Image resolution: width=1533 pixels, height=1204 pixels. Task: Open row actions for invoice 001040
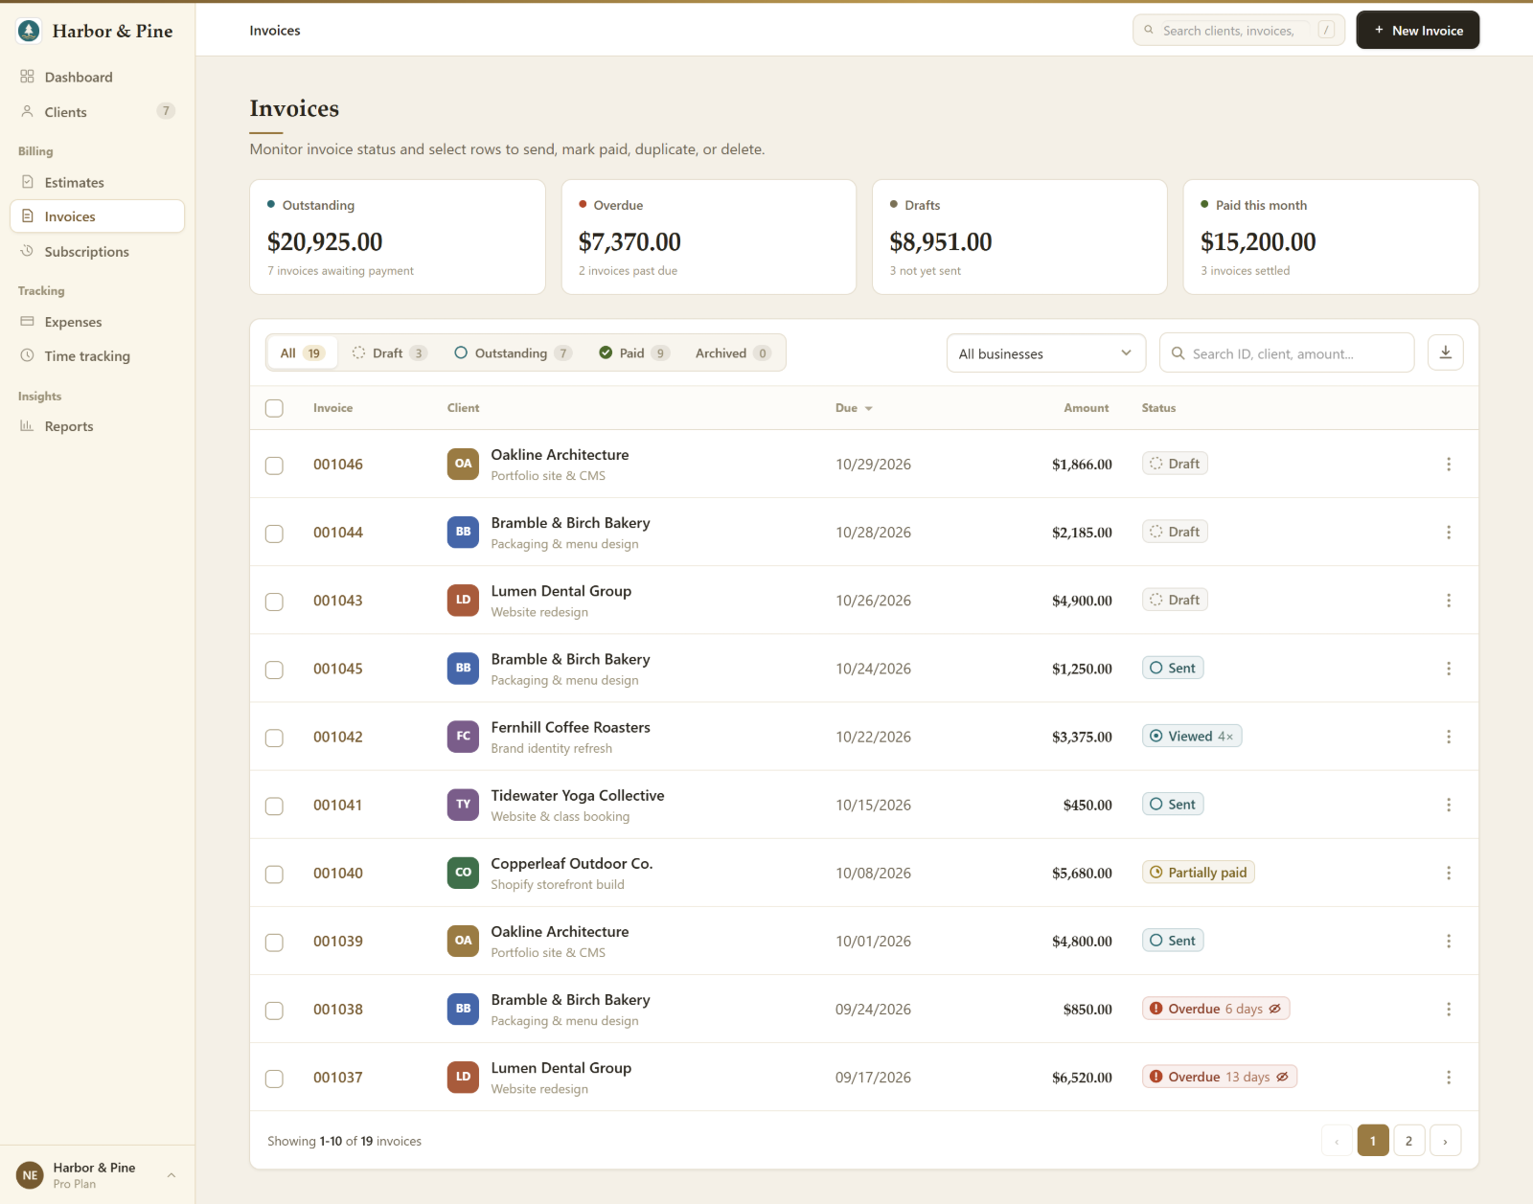(x=1448, y=873)
